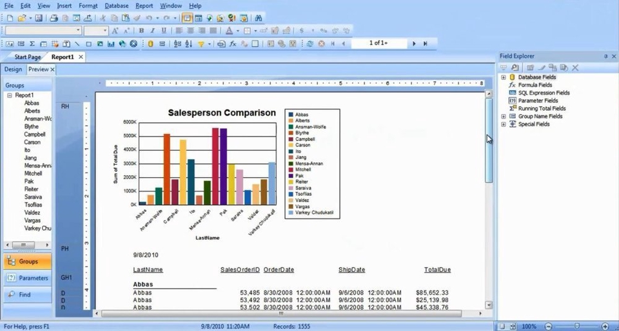Viewport: 619px width, 331px height.
Task: Toggle the Field Explorer button in toolbar
Action: pyautogui.click(x=187, y=18)
